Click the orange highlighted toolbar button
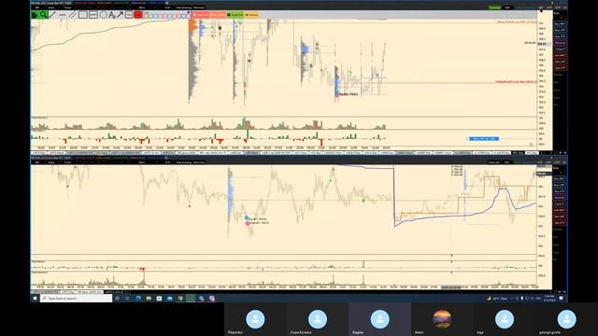 [x=218, y=15]
